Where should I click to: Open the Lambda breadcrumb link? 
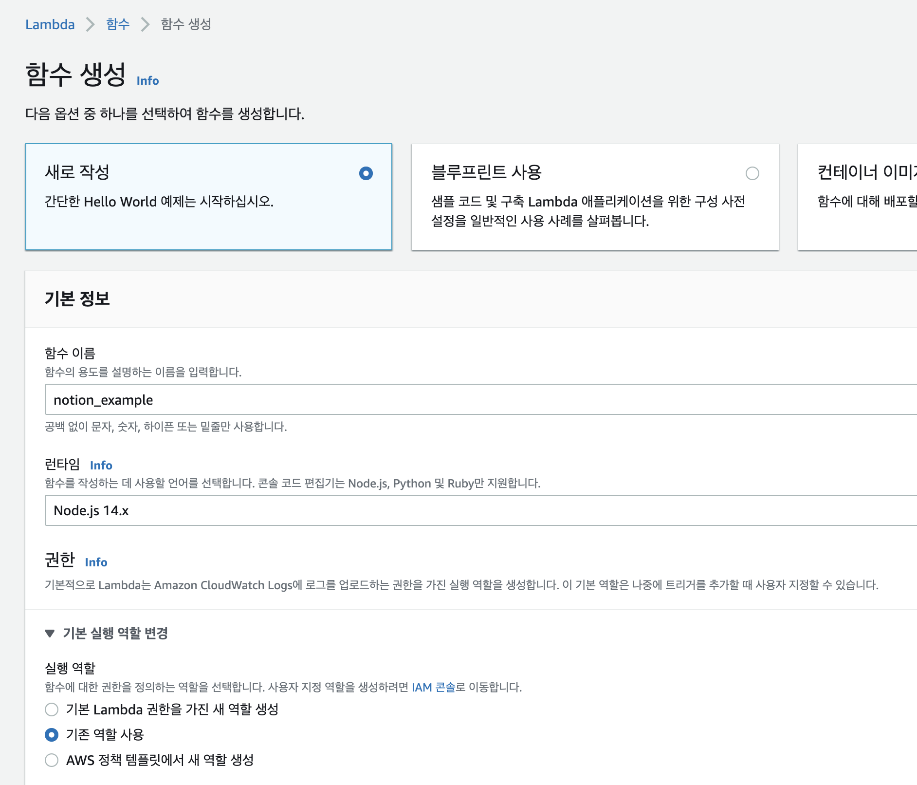tap(50, 24)
